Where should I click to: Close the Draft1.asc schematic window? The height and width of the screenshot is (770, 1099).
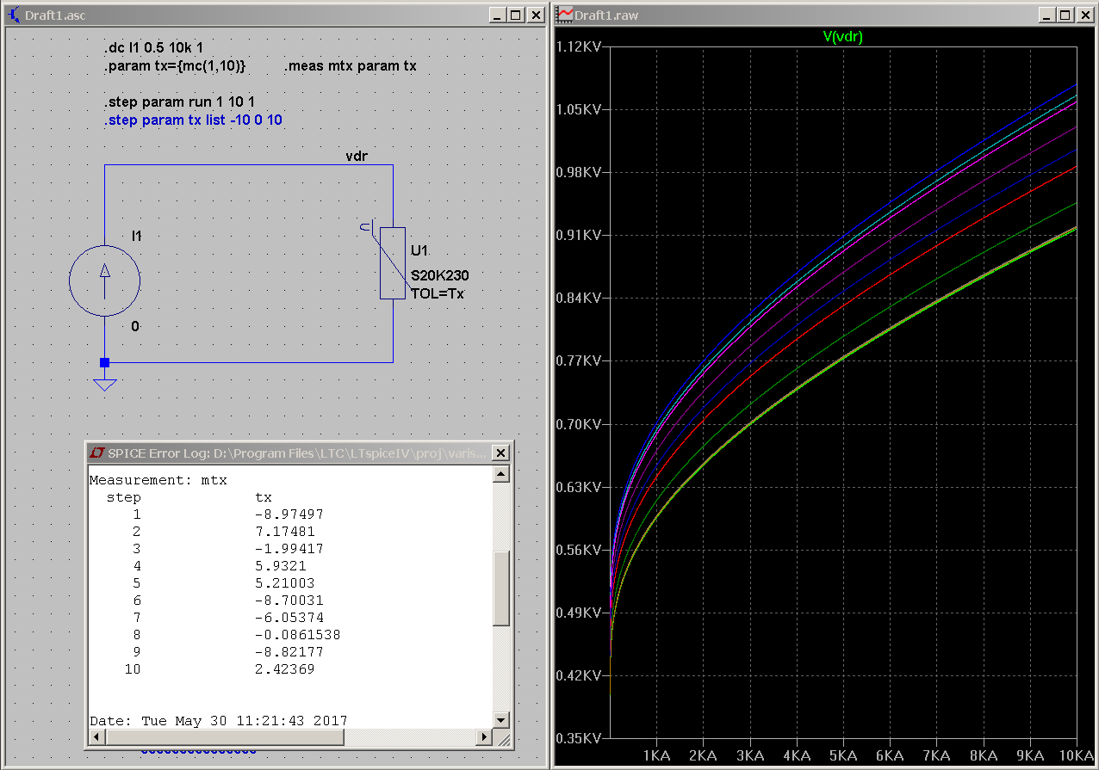tap(535, 15)
